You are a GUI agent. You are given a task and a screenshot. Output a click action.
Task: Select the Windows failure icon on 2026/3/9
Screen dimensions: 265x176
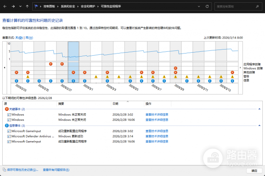tap(176, 68)
